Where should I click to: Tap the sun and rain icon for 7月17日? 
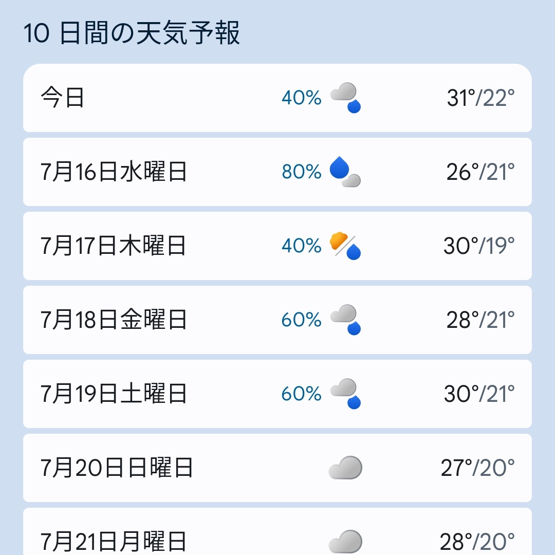(345, 246)
